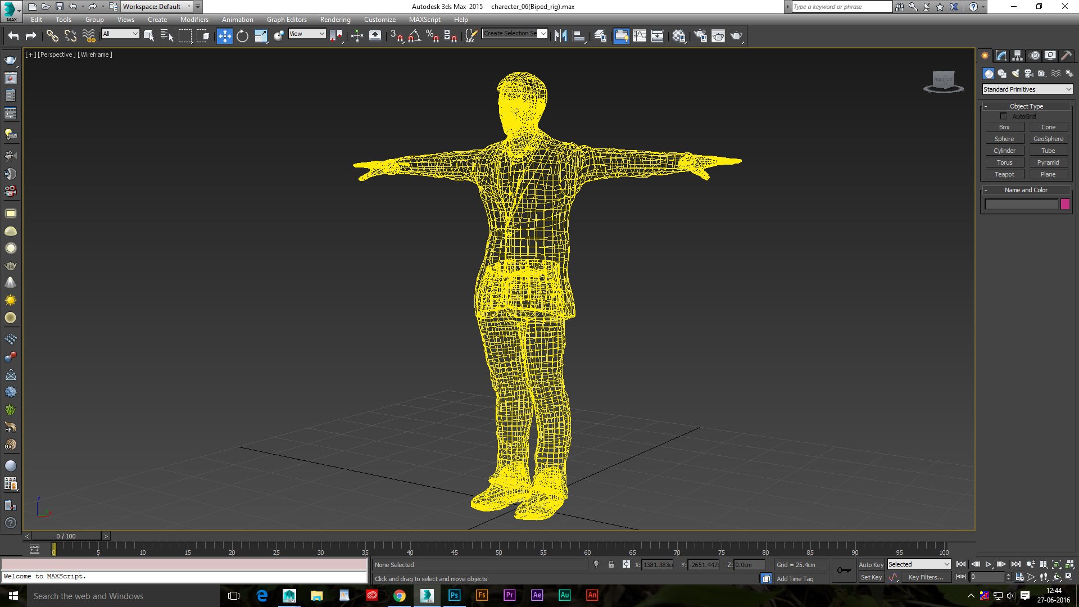
Task: Toggle the Percent Snap button
Action: (x=432, y=36)
